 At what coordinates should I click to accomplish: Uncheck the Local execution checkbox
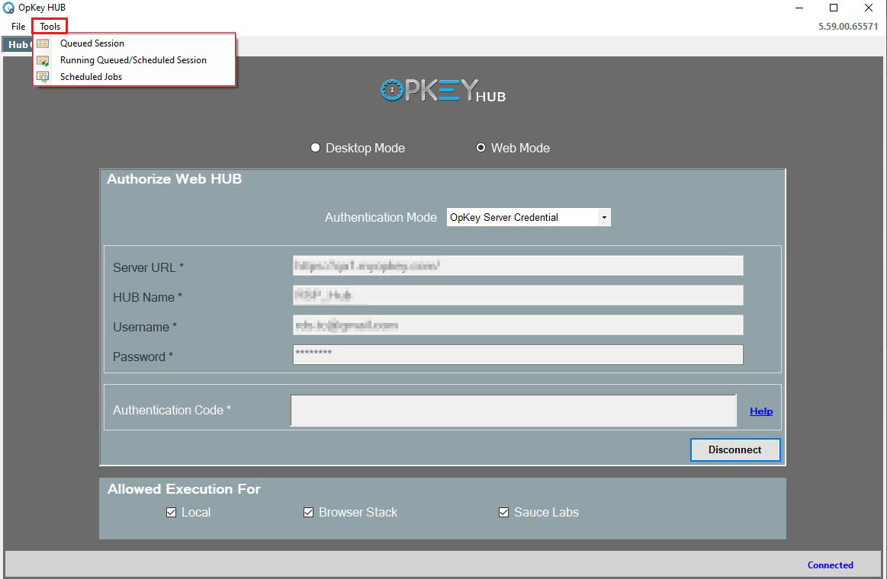point(171,513)
